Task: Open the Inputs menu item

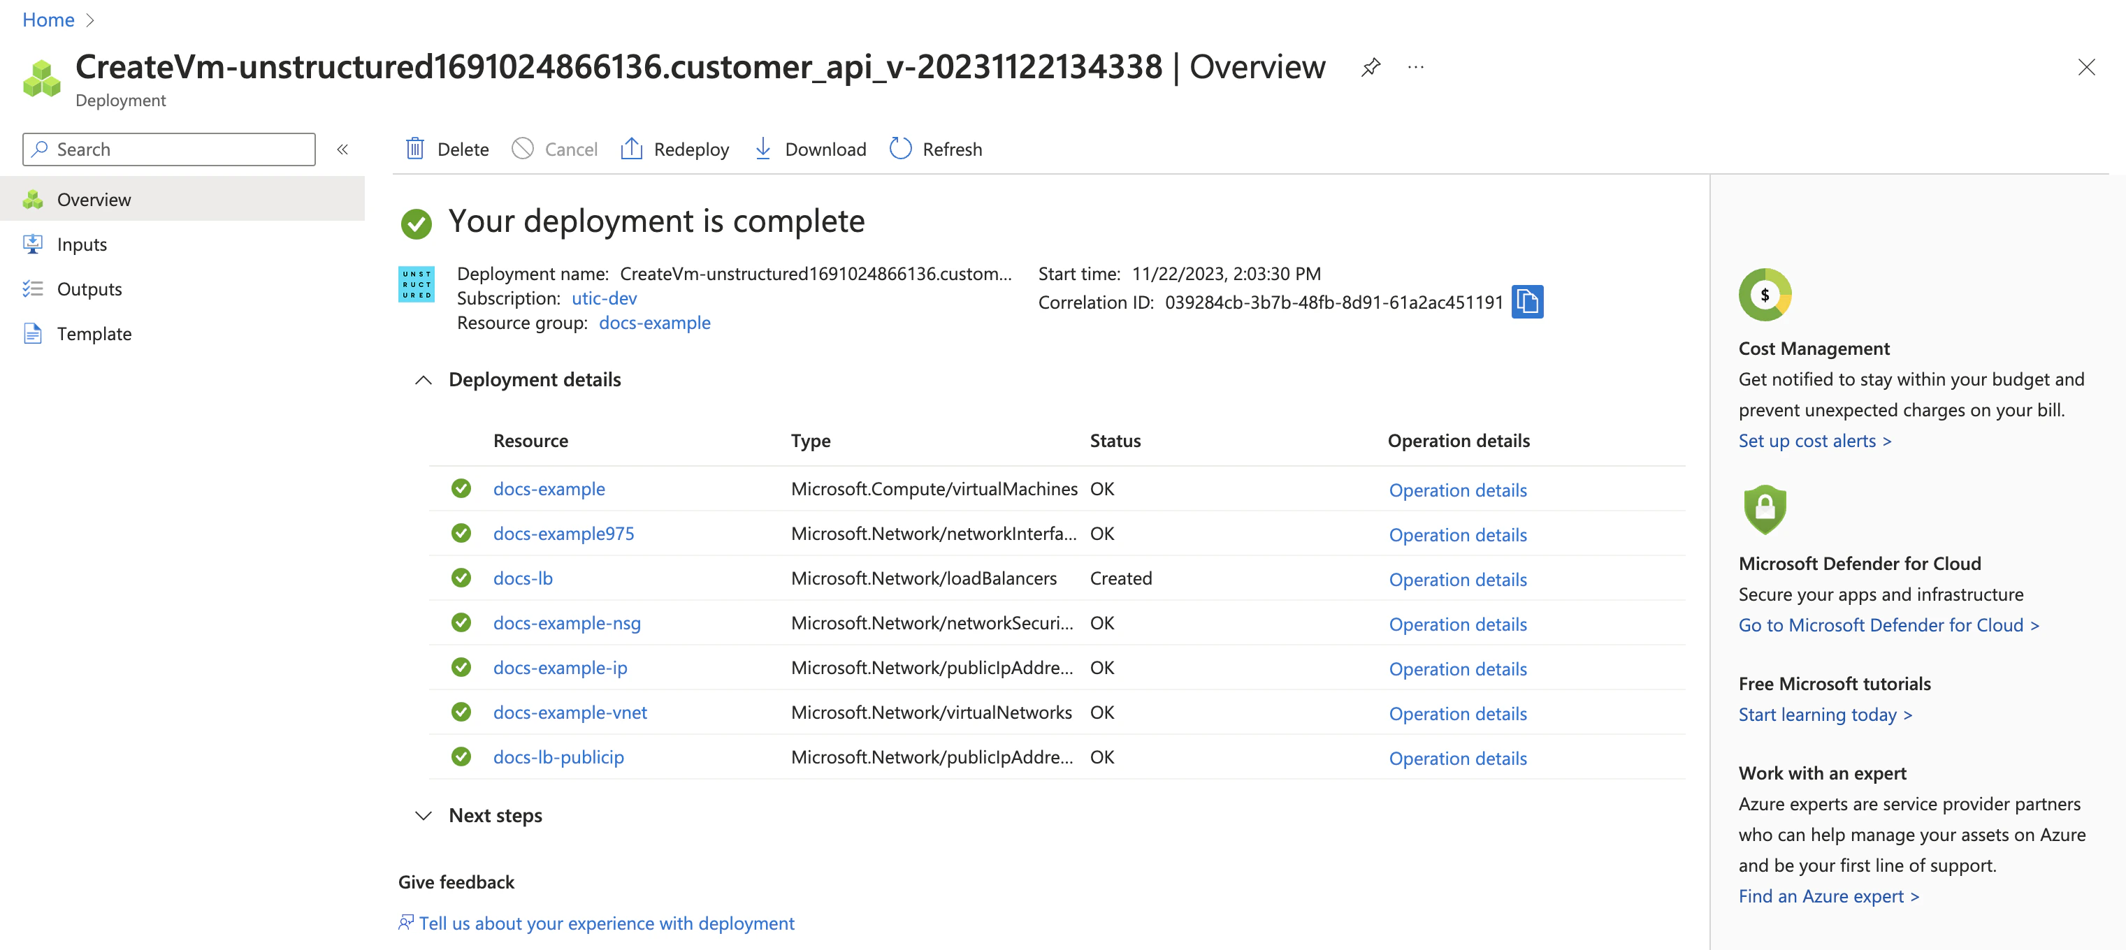Action: pyautogui.click(x=82, y=244)
